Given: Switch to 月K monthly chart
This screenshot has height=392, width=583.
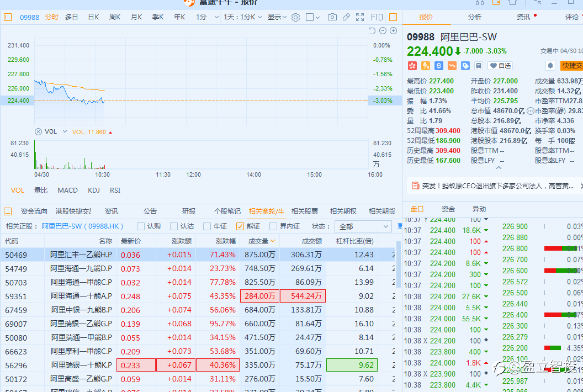Looking at the screenshot, I should click(136, 17).
